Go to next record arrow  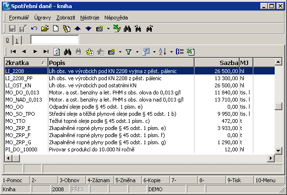coord(35,52)
